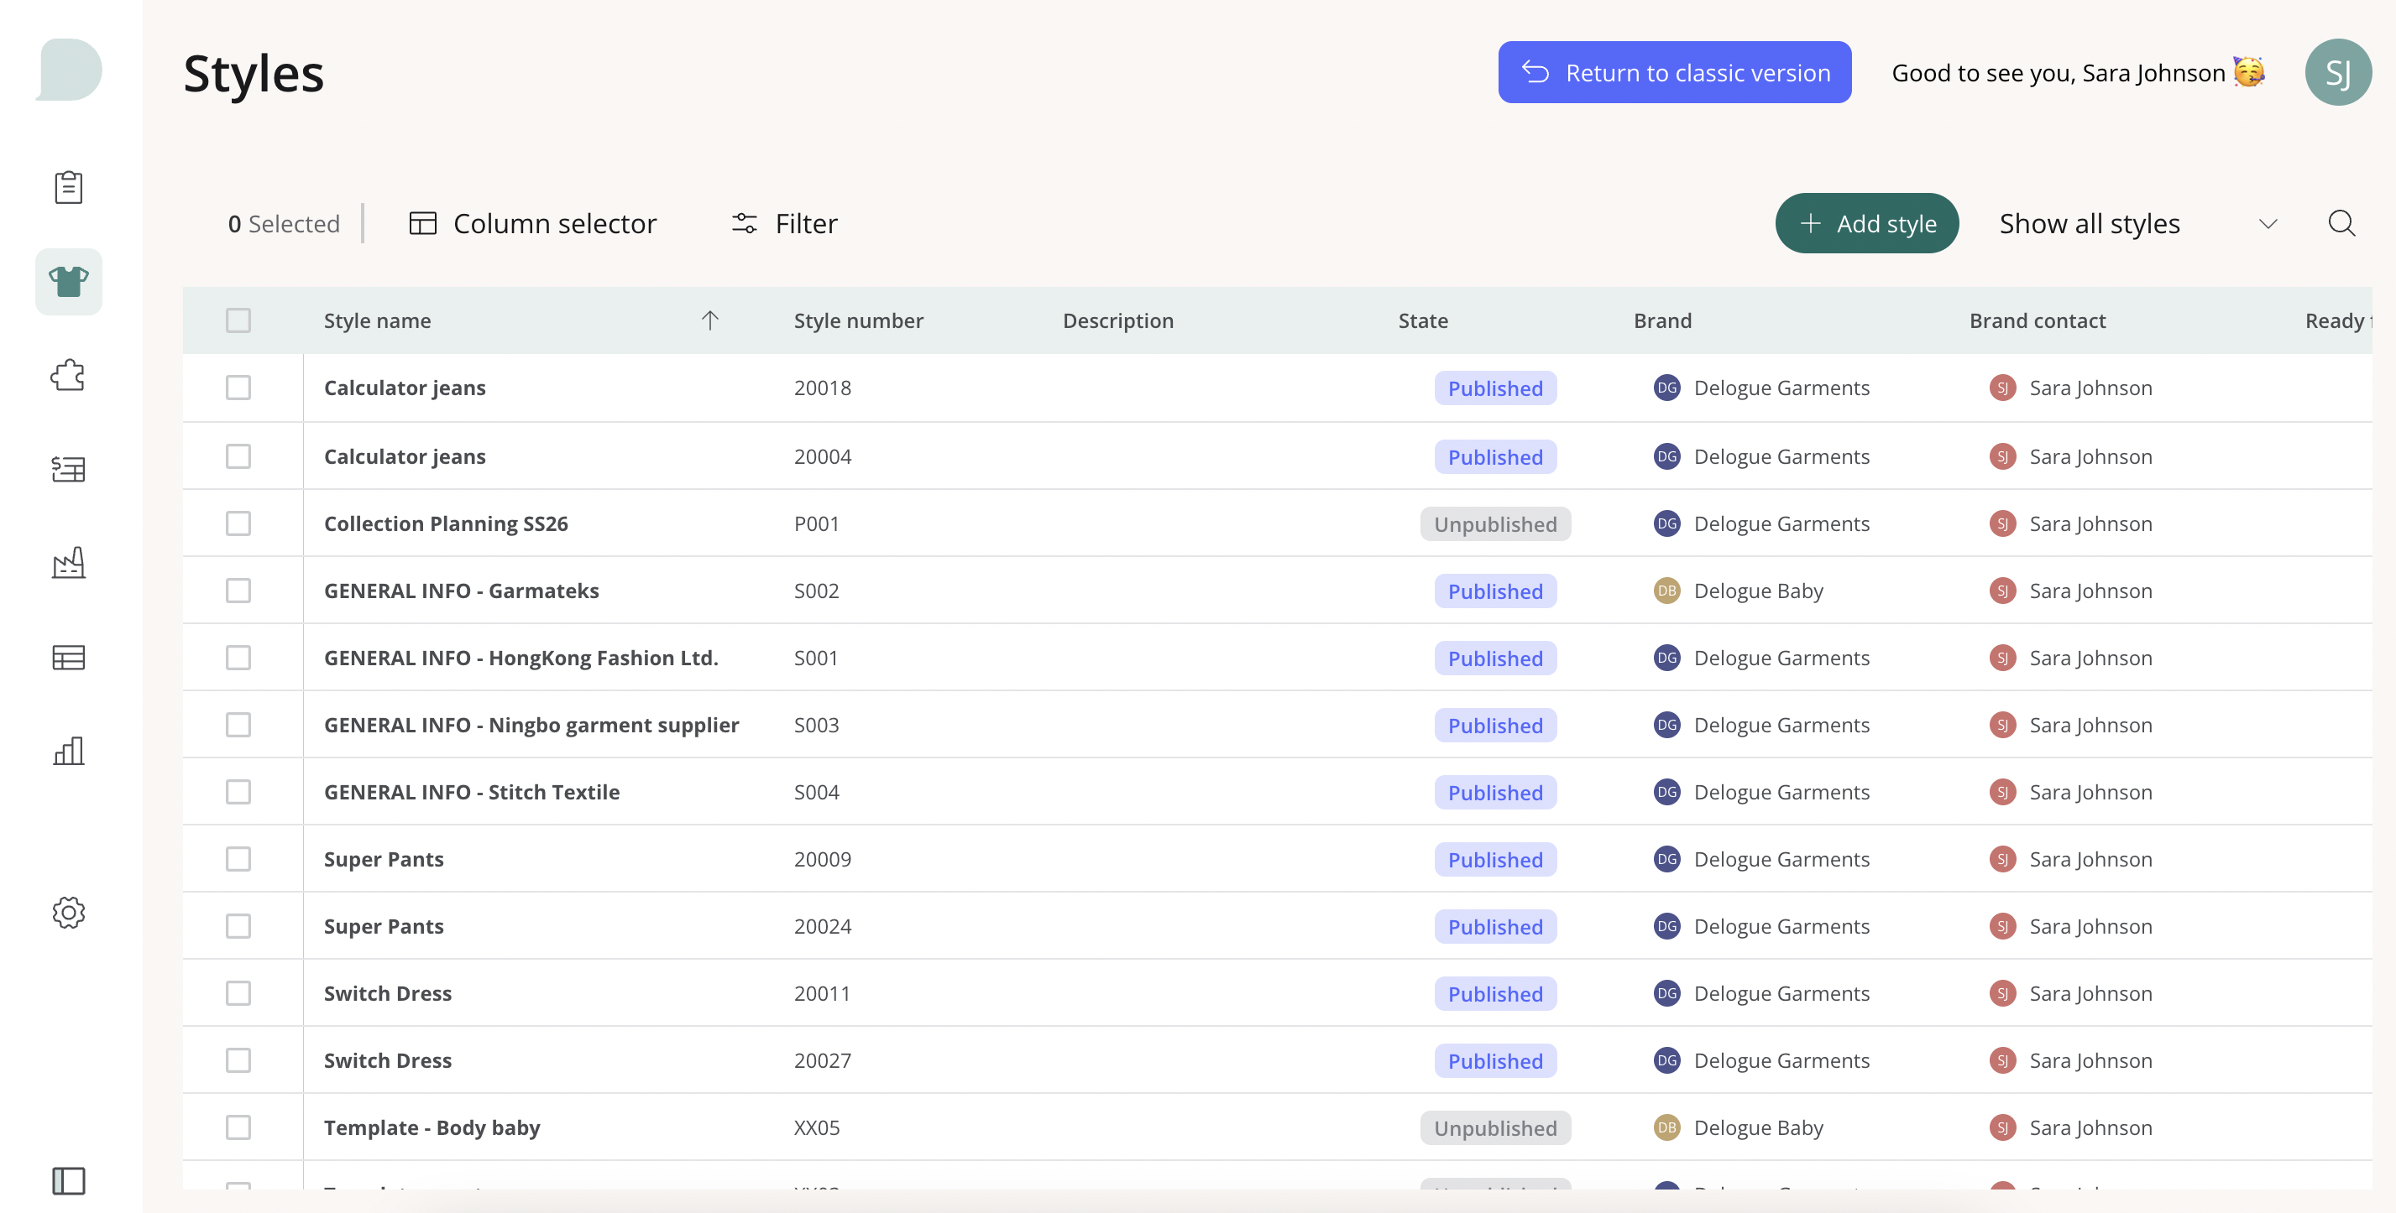
Task: Click the 0 Selected counter
Action: [x=284, y=223]
